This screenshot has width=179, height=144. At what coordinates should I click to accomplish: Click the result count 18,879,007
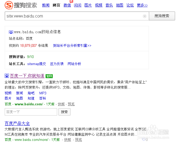click(28, 46)
